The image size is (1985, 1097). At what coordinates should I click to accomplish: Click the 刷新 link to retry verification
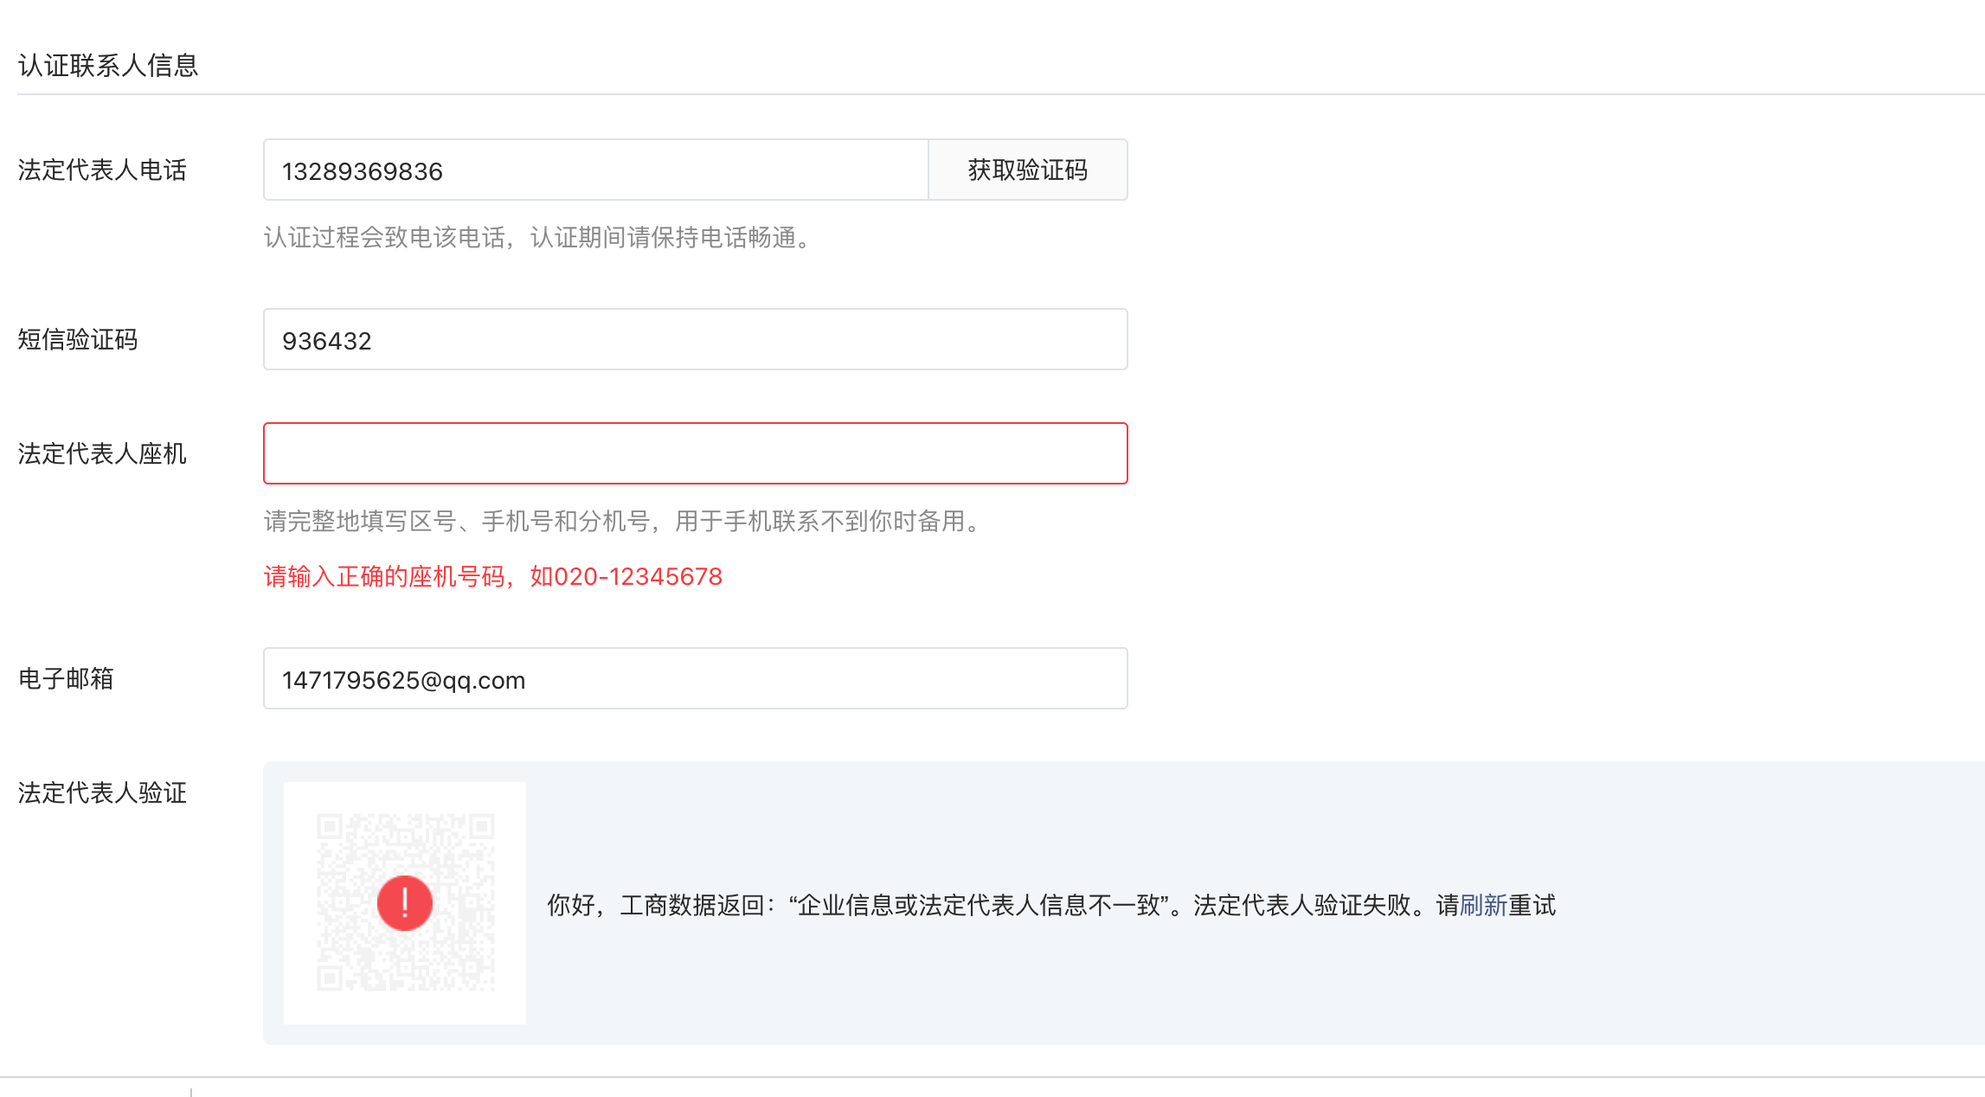[1483, 905]
